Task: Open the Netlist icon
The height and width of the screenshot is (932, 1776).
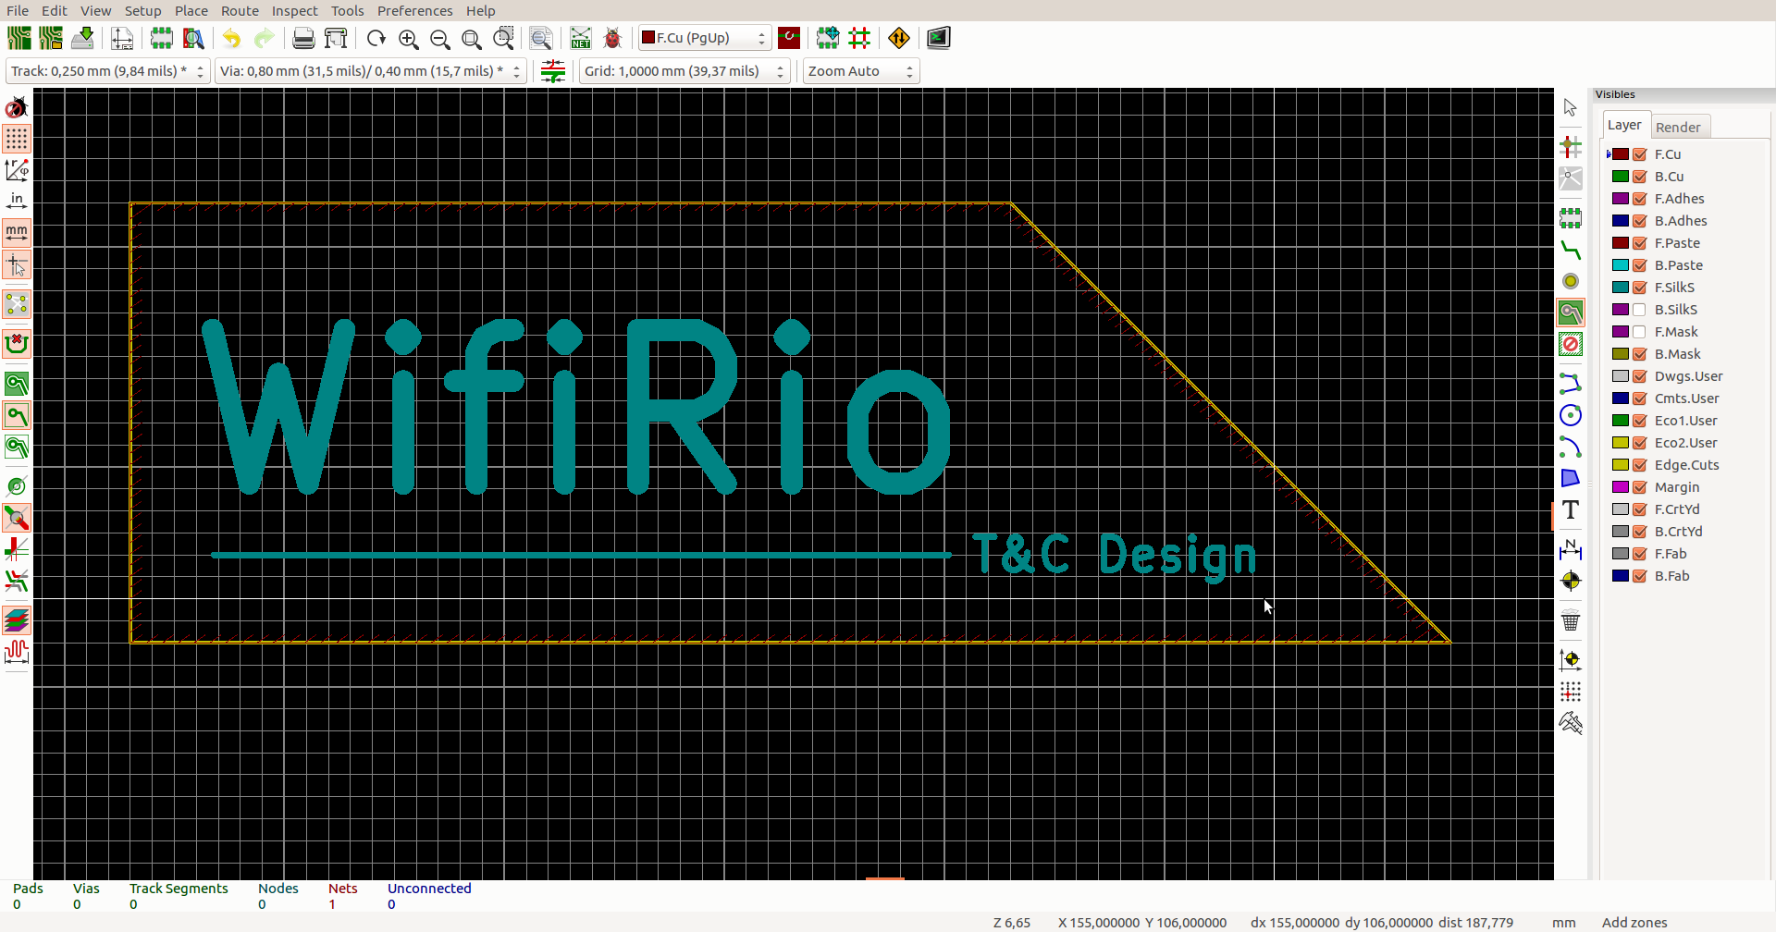Action: [580, 38]
